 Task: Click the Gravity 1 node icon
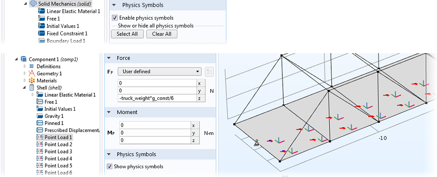click(x=39, y=116)
